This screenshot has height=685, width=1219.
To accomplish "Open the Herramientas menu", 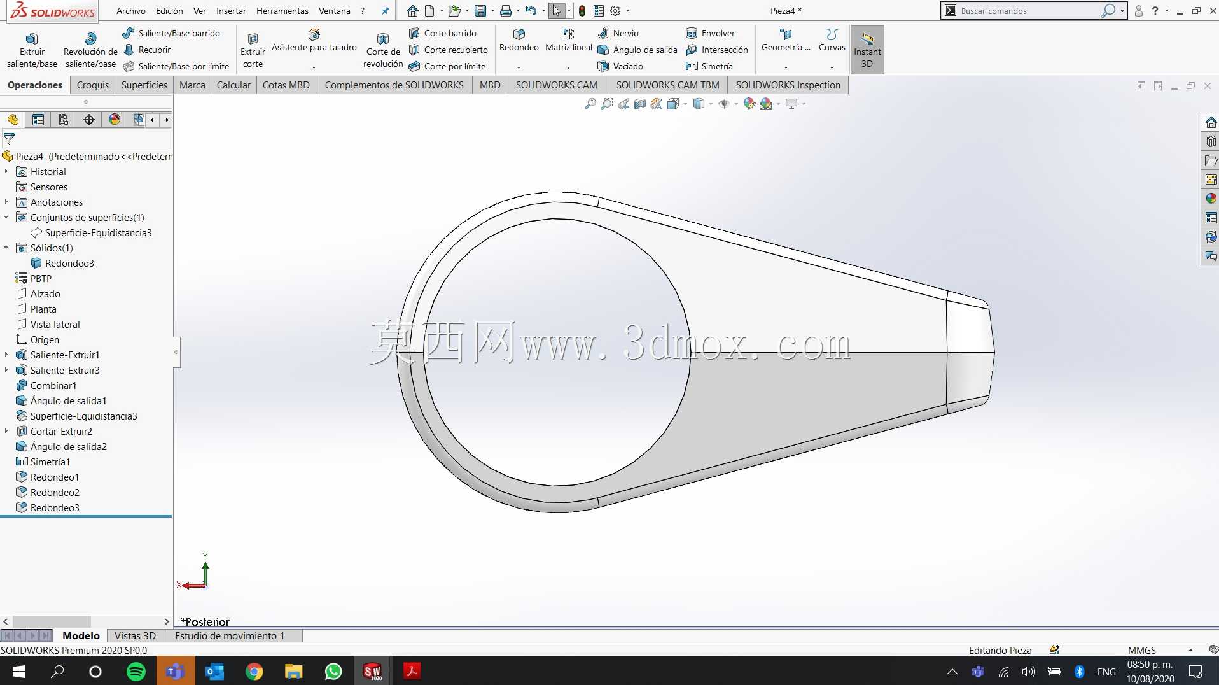I will click(x=282, y=11).
